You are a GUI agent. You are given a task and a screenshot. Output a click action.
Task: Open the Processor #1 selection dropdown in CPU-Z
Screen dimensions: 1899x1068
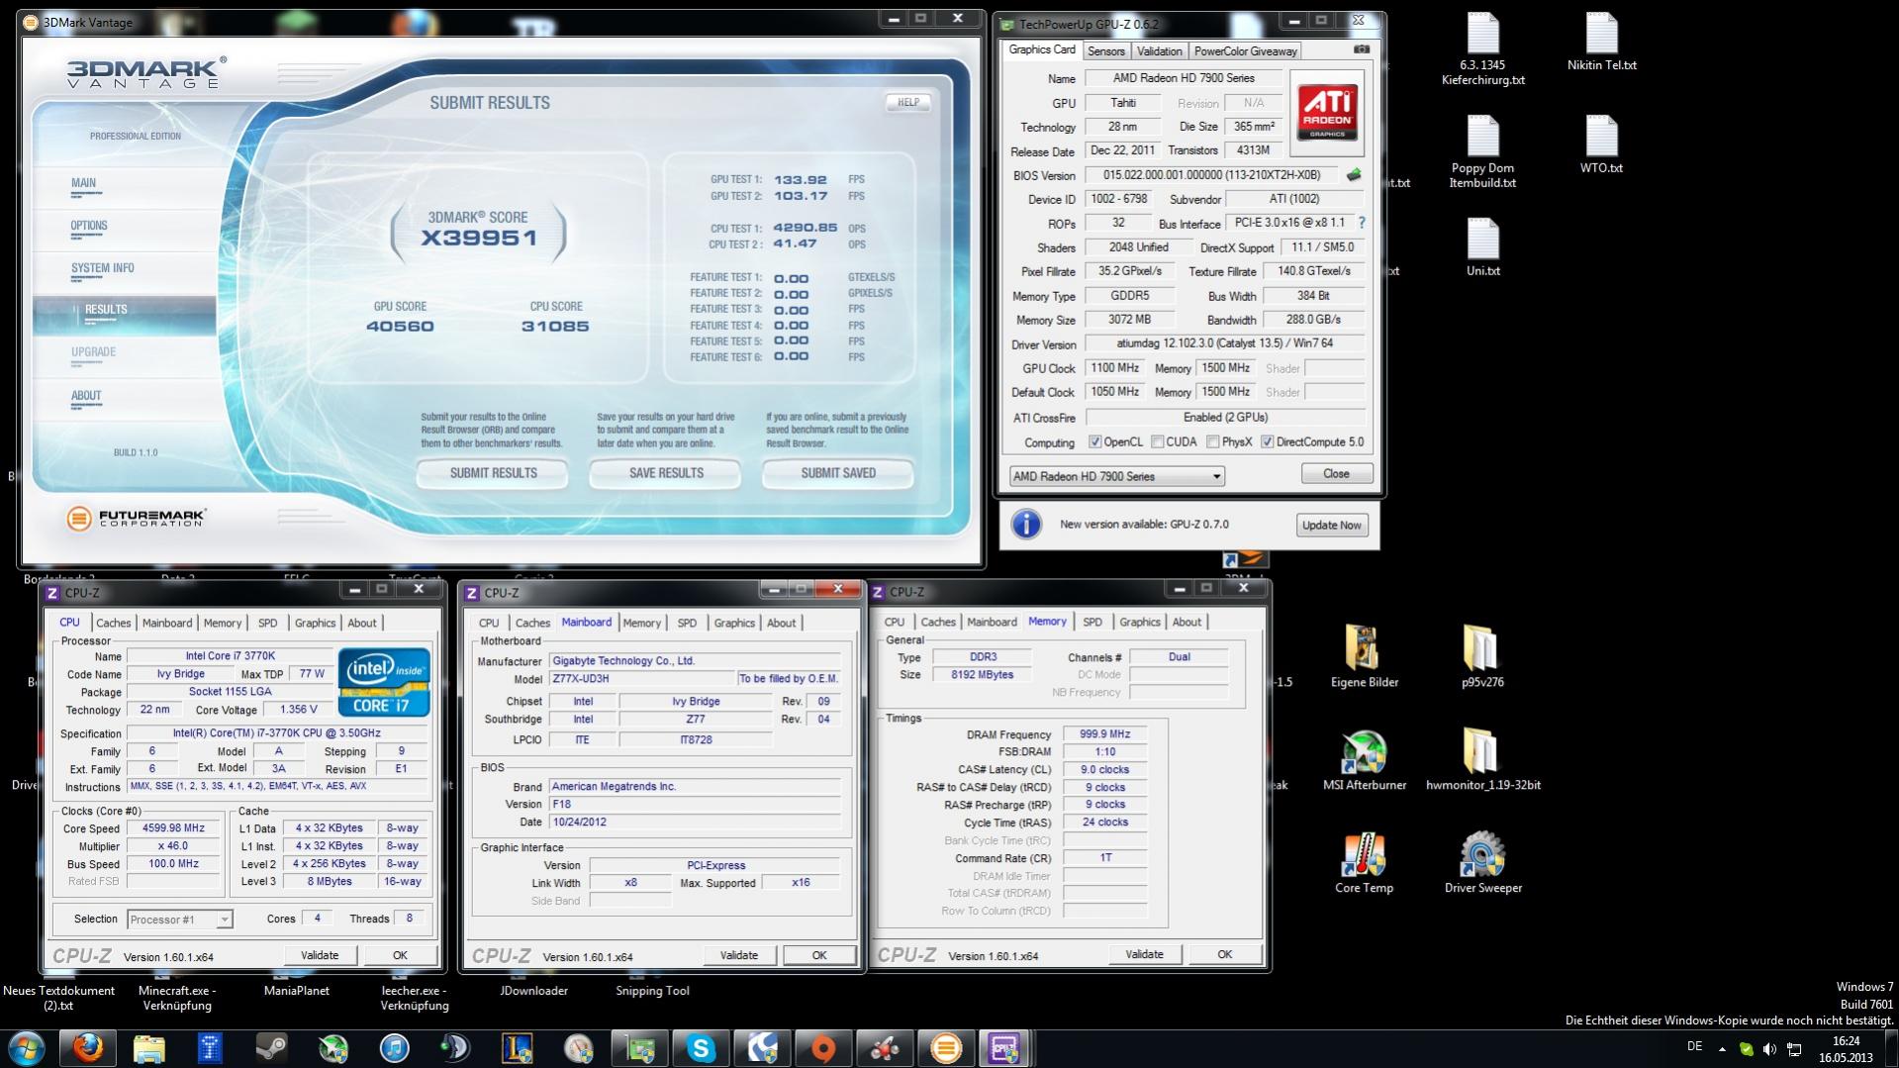click(x=179, y=920)
